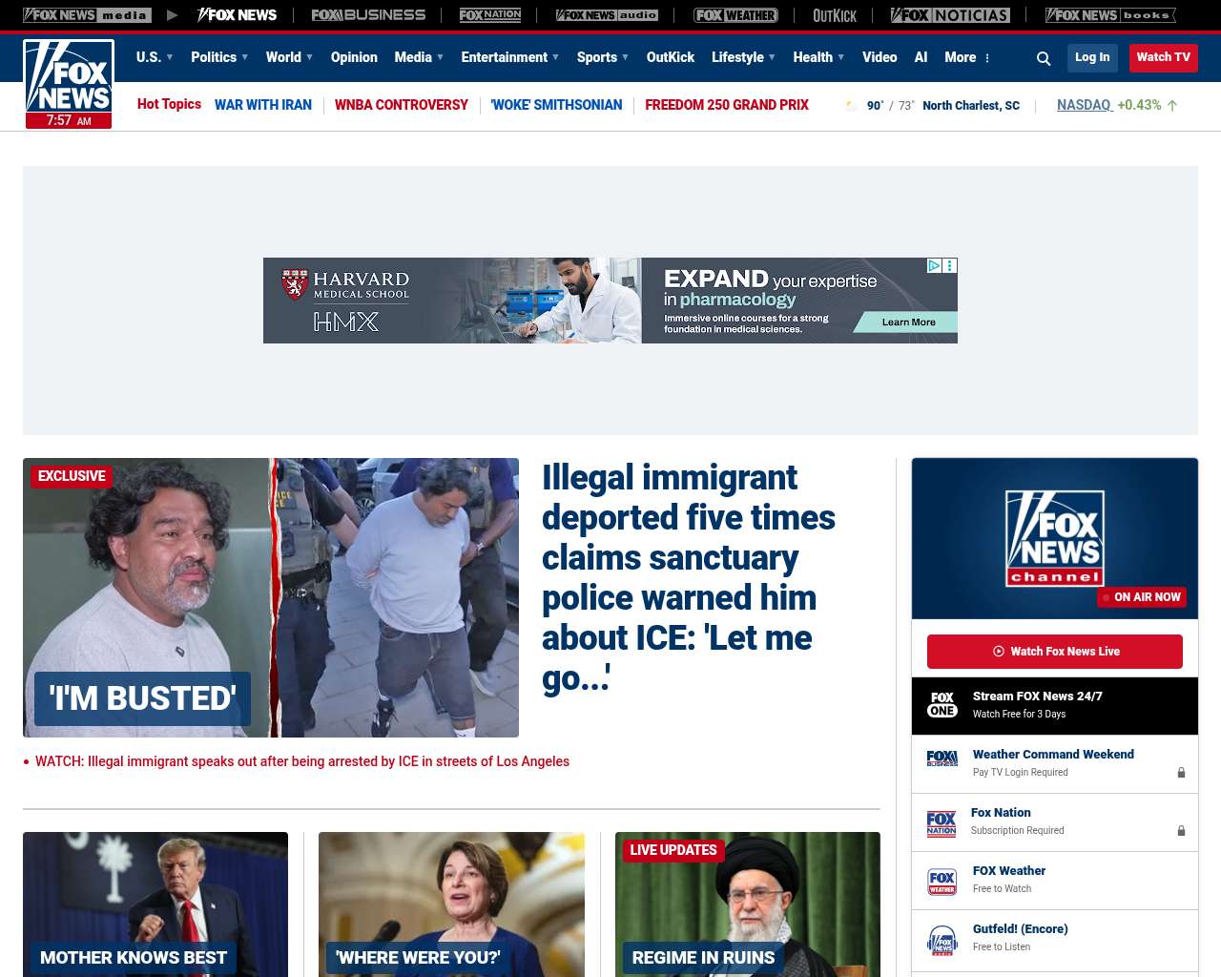Click lock icon on Fox Nation row
Image resolution: width=1221 pixels, height=977 pixels.
[1181, 831]
